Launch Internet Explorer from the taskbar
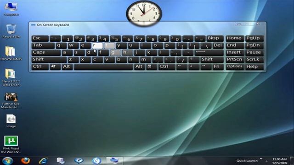The height and width of the screenshot is (165, 294). [43, 161]
